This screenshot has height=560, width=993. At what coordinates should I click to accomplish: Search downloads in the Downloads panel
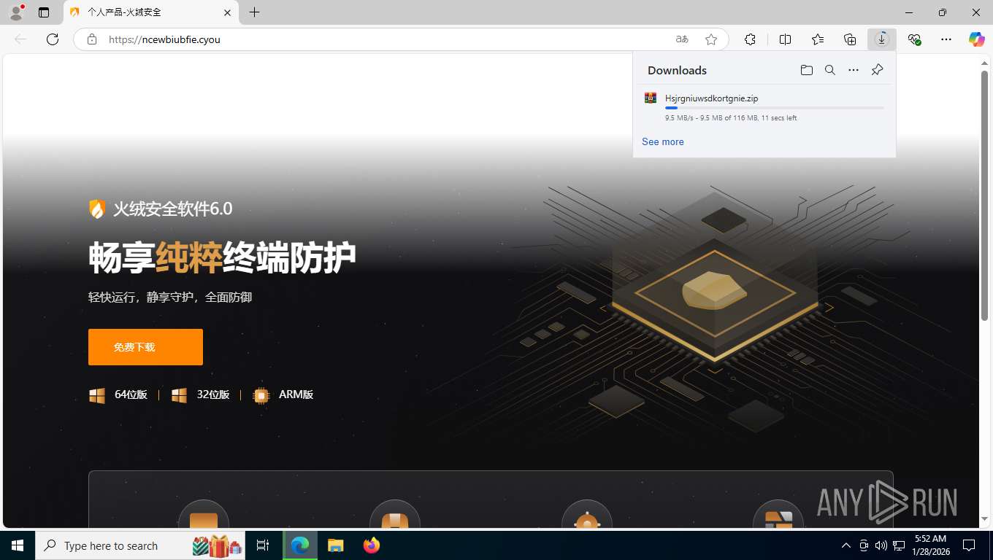[830, 70]
